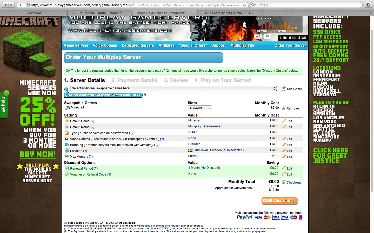Viewport: 374px width, 233px height.
Task: Switch to the Facebook browser tab
Action: (35, 13)
